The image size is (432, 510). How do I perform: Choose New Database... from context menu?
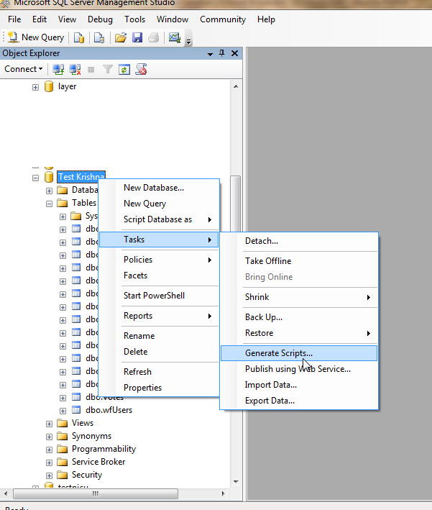point(159,188)
